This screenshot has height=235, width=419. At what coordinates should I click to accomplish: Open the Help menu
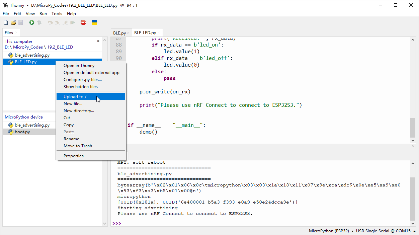tap(71, 14)
